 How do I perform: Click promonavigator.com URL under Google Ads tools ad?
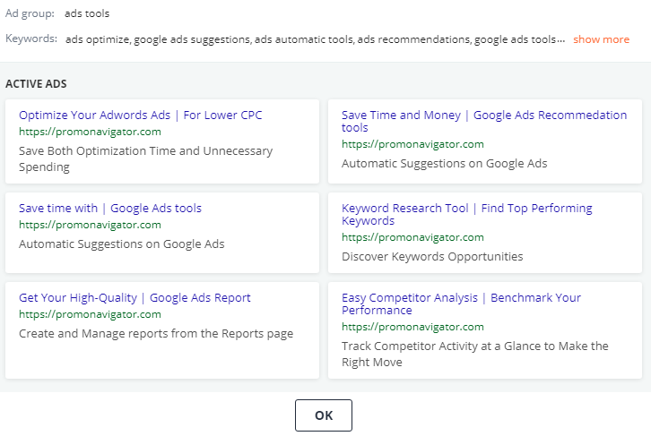point(90,225)
